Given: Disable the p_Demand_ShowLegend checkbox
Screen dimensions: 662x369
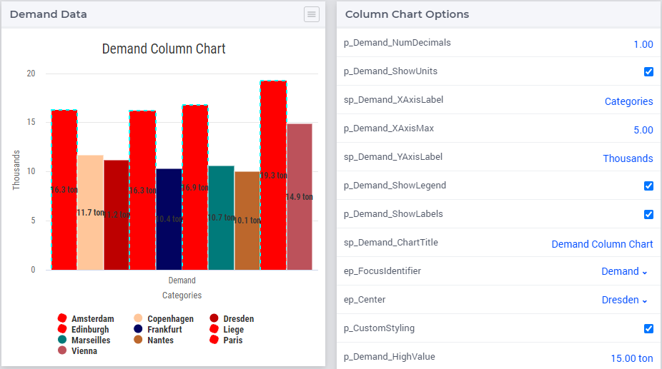Looking at the screenshot, I should [648, 186].
